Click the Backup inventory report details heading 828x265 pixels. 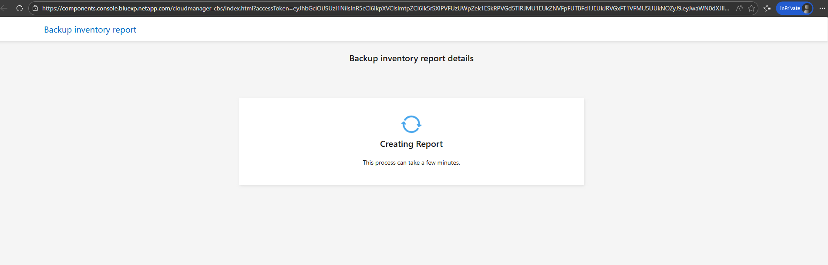tap(411, 58)
